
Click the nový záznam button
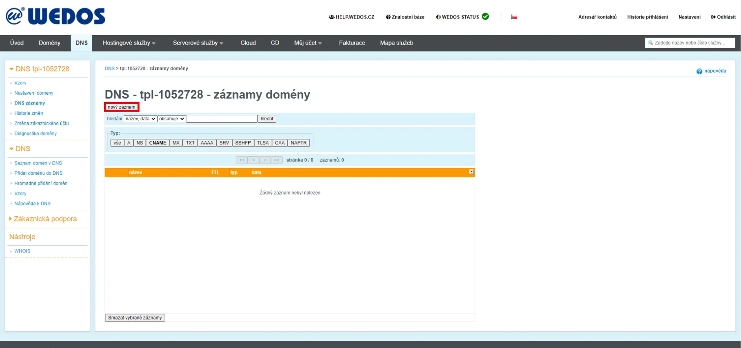click(121, 107)
